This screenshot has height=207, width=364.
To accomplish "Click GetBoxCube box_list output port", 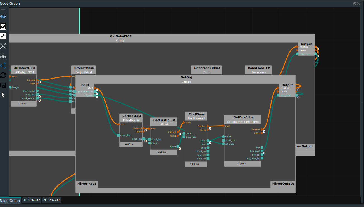I will click(x=262, y=155).
